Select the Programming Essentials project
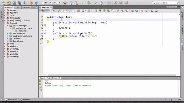 tap(20, 21)
